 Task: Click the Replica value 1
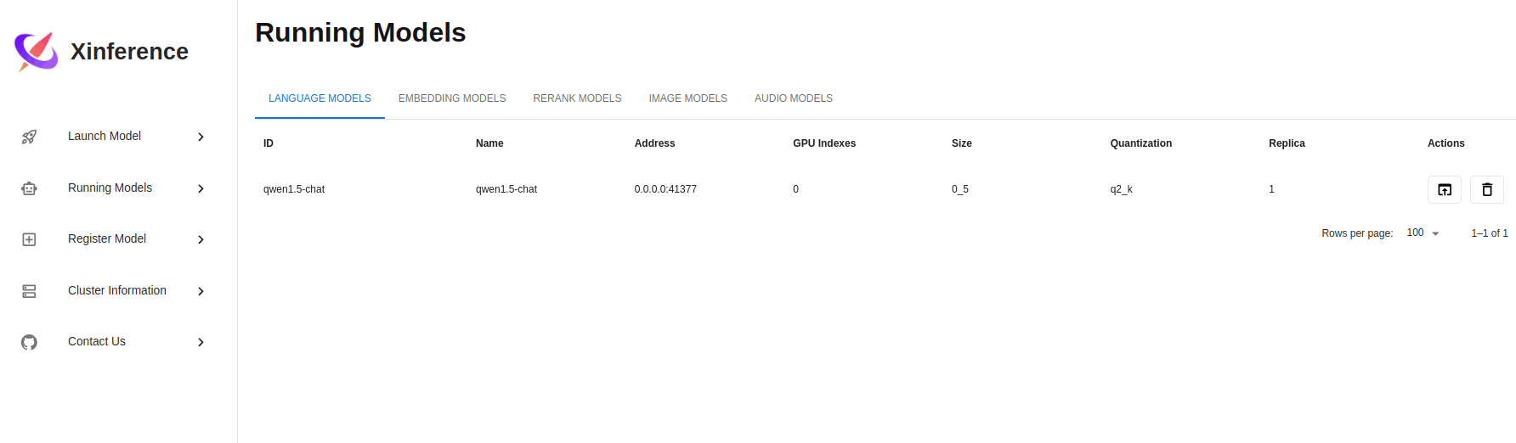1272,189
